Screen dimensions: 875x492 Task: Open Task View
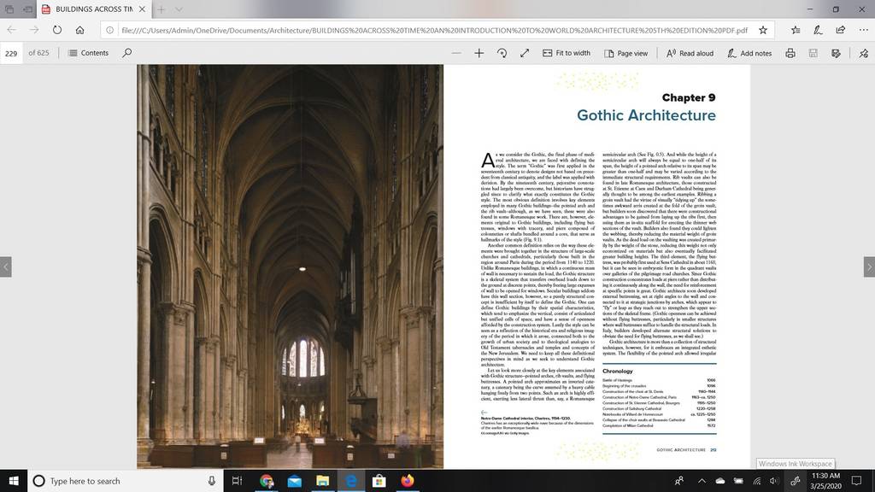(238, 481)
